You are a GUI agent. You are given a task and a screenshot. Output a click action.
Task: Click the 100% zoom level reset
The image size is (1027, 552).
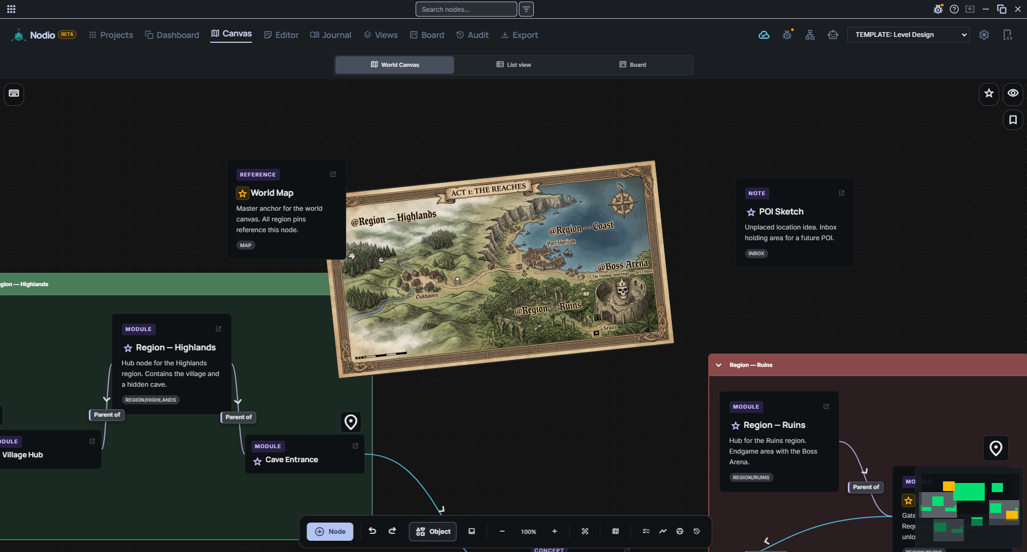point(528,532)
